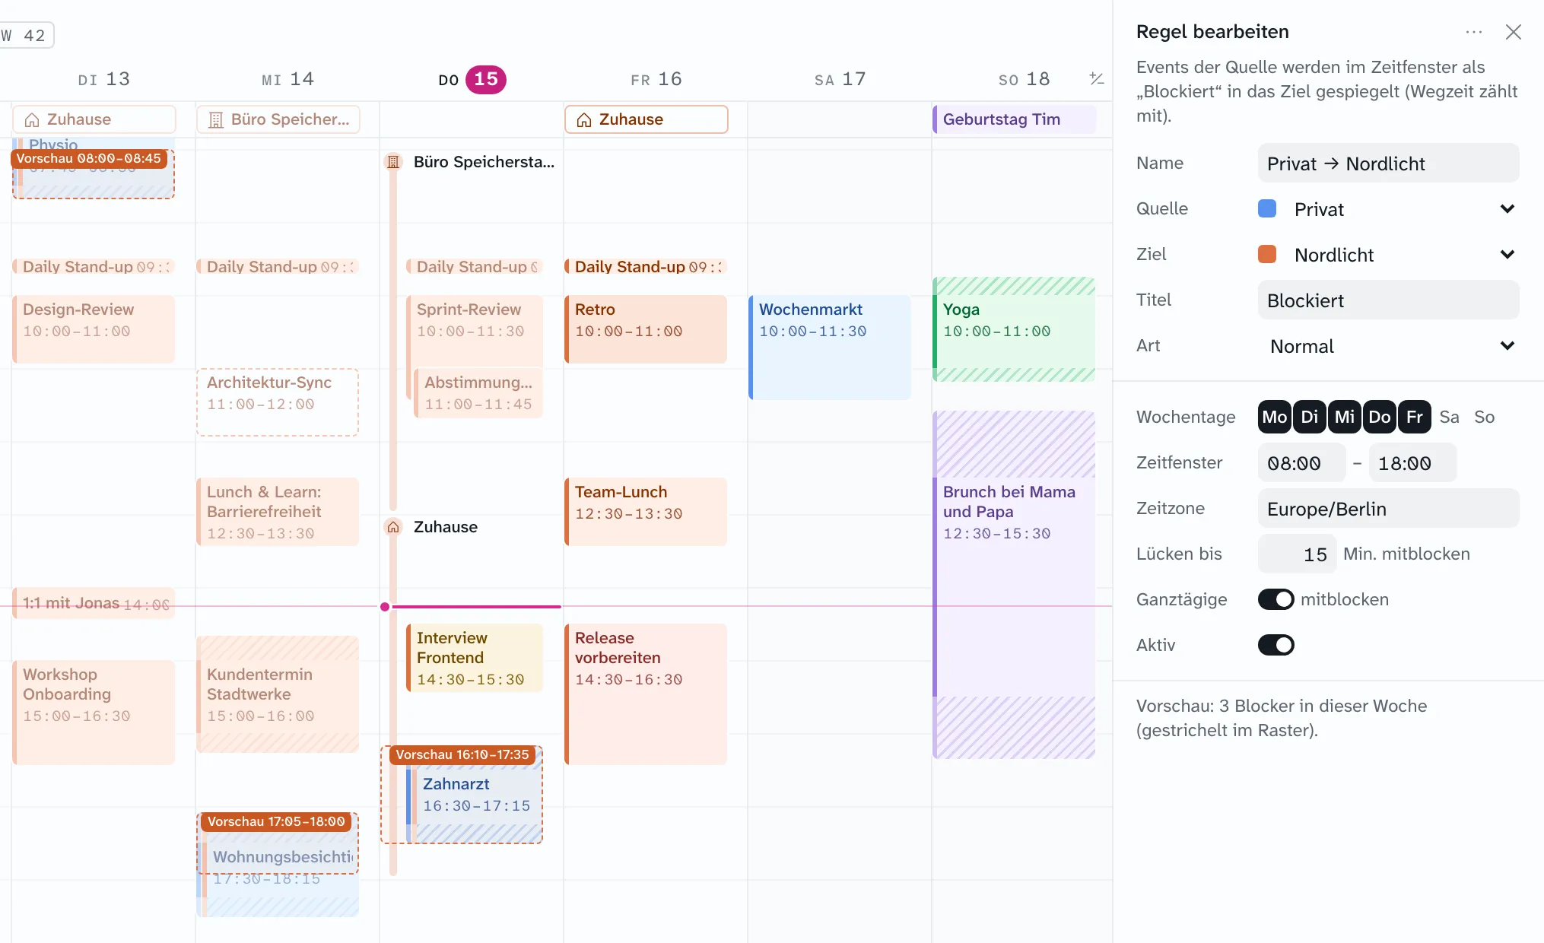Open the three-dot more options menu
Screen dimensions: 1544x943
pos(1473,32)
